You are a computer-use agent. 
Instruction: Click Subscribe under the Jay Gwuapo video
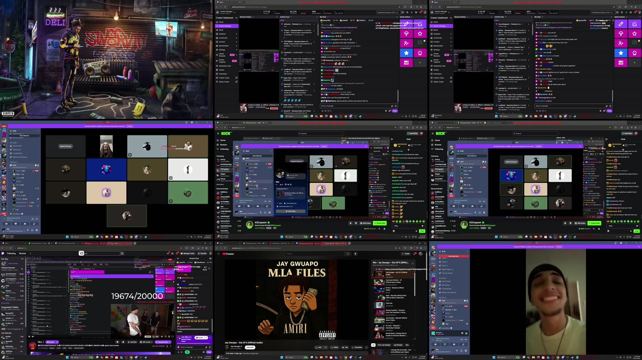pyautogui.click(x=250, y=347)
